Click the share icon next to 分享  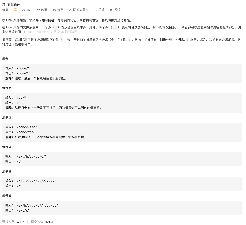point(54,10)
